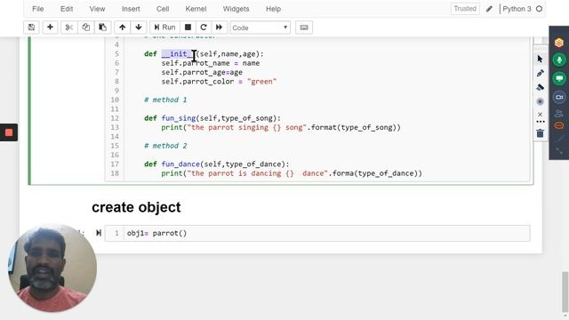
Task: Open the Cell menu
Action: point(163,9)
